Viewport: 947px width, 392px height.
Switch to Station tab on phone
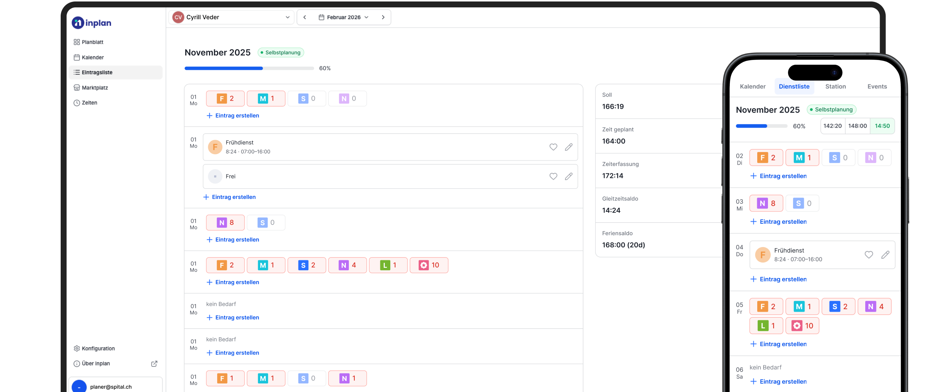click(x=836, y=87)
